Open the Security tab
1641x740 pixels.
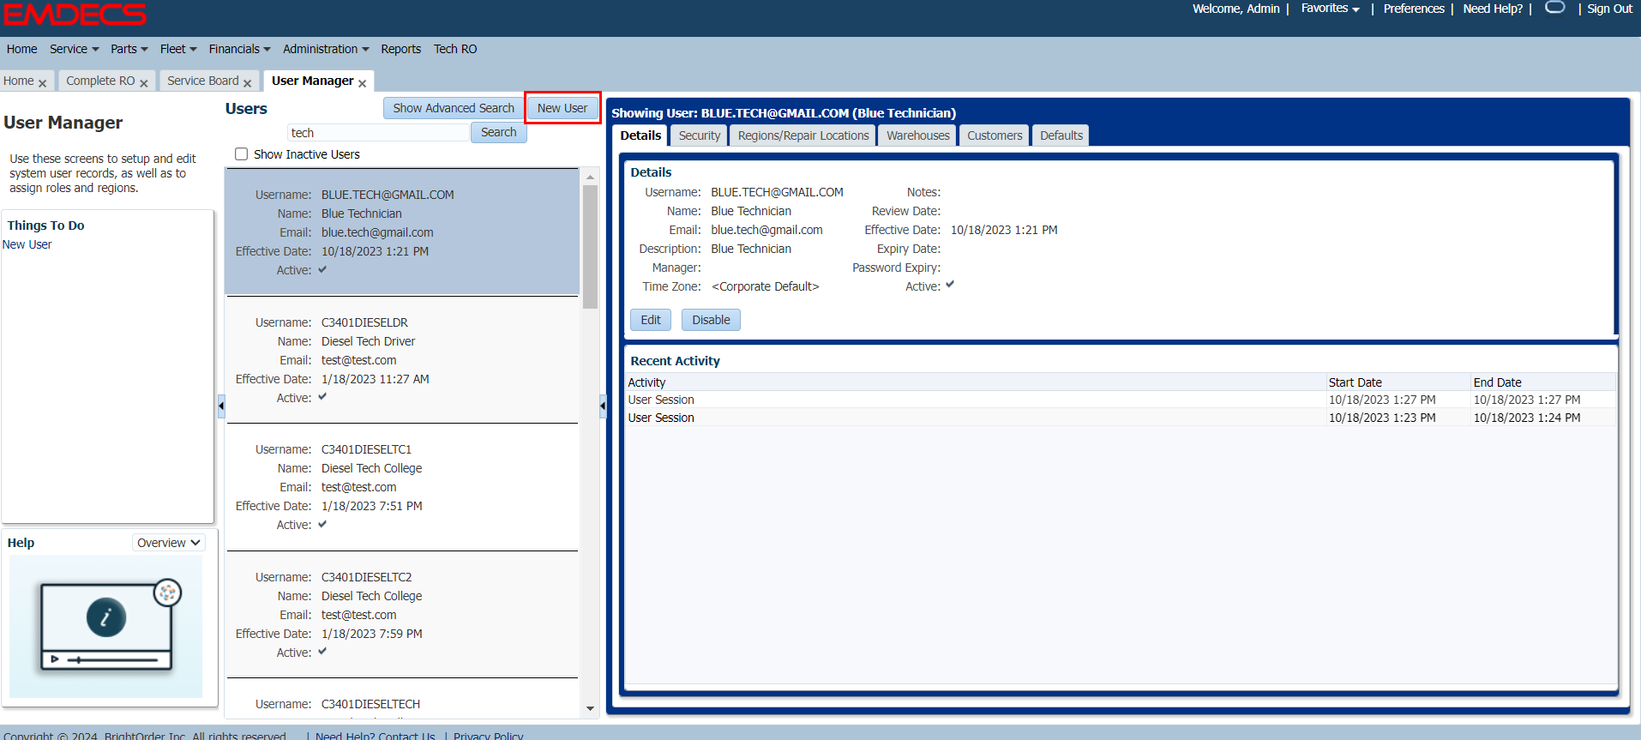pos(700,135)
